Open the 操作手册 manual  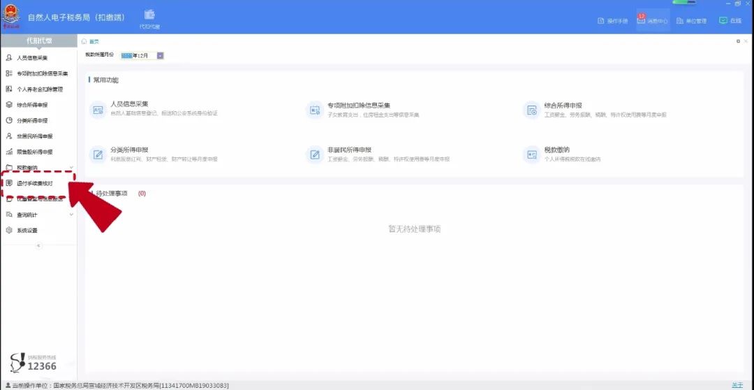click(x=612, y=21)
